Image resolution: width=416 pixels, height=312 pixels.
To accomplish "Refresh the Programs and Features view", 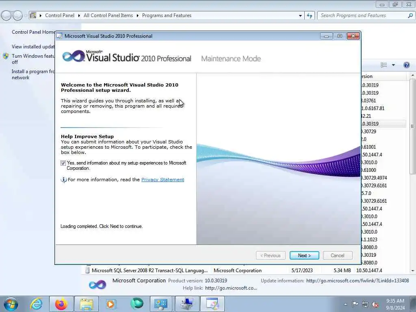I will click(310, 16).
